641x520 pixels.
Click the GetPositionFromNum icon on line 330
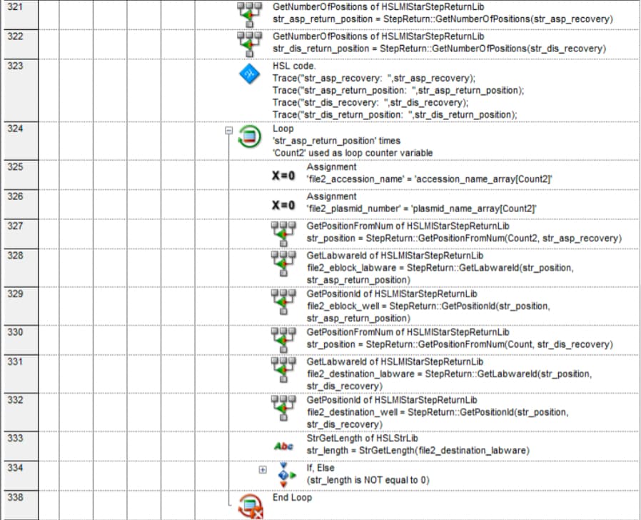point(283,340)
